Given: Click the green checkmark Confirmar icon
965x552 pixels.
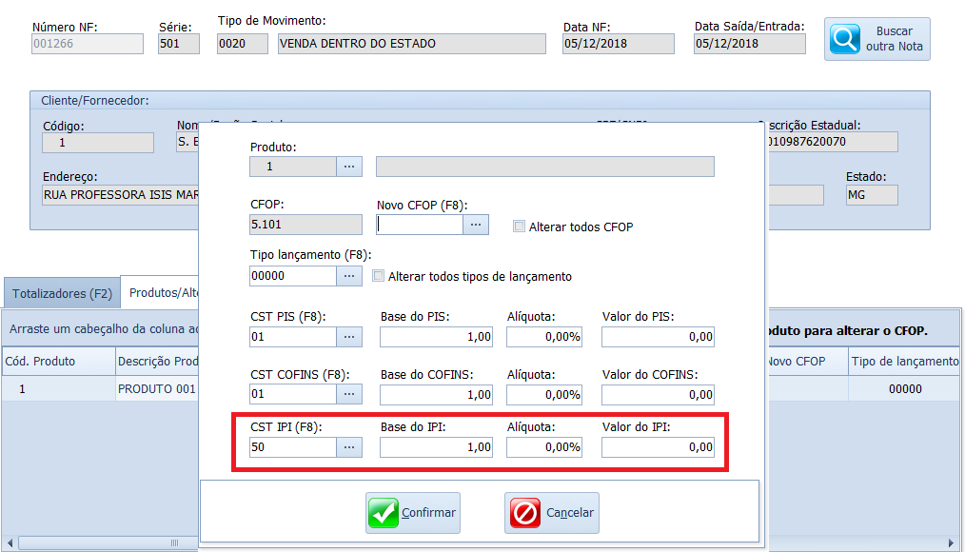Looking at the screenshot, I should (x=383, y=513).
